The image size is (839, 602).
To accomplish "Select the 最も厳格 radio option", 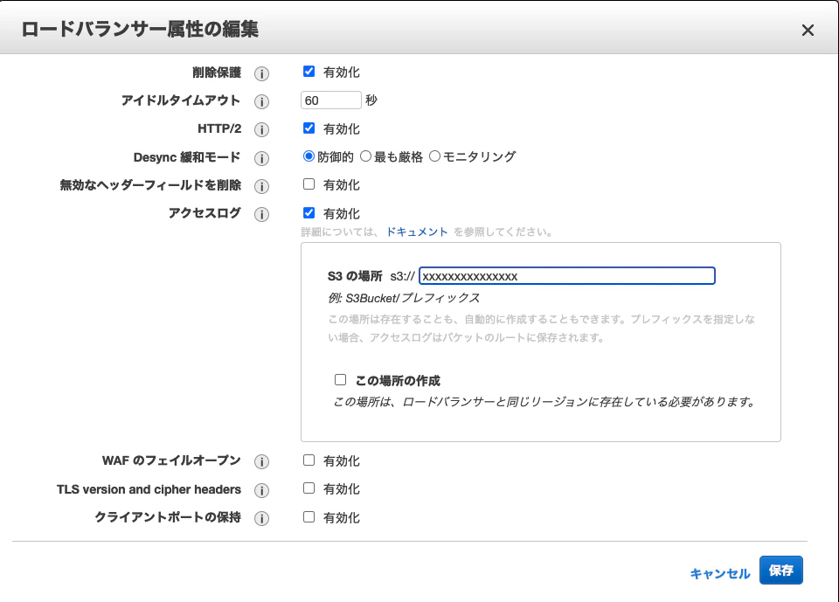I will pyautogui.click(x=365, y=156).
